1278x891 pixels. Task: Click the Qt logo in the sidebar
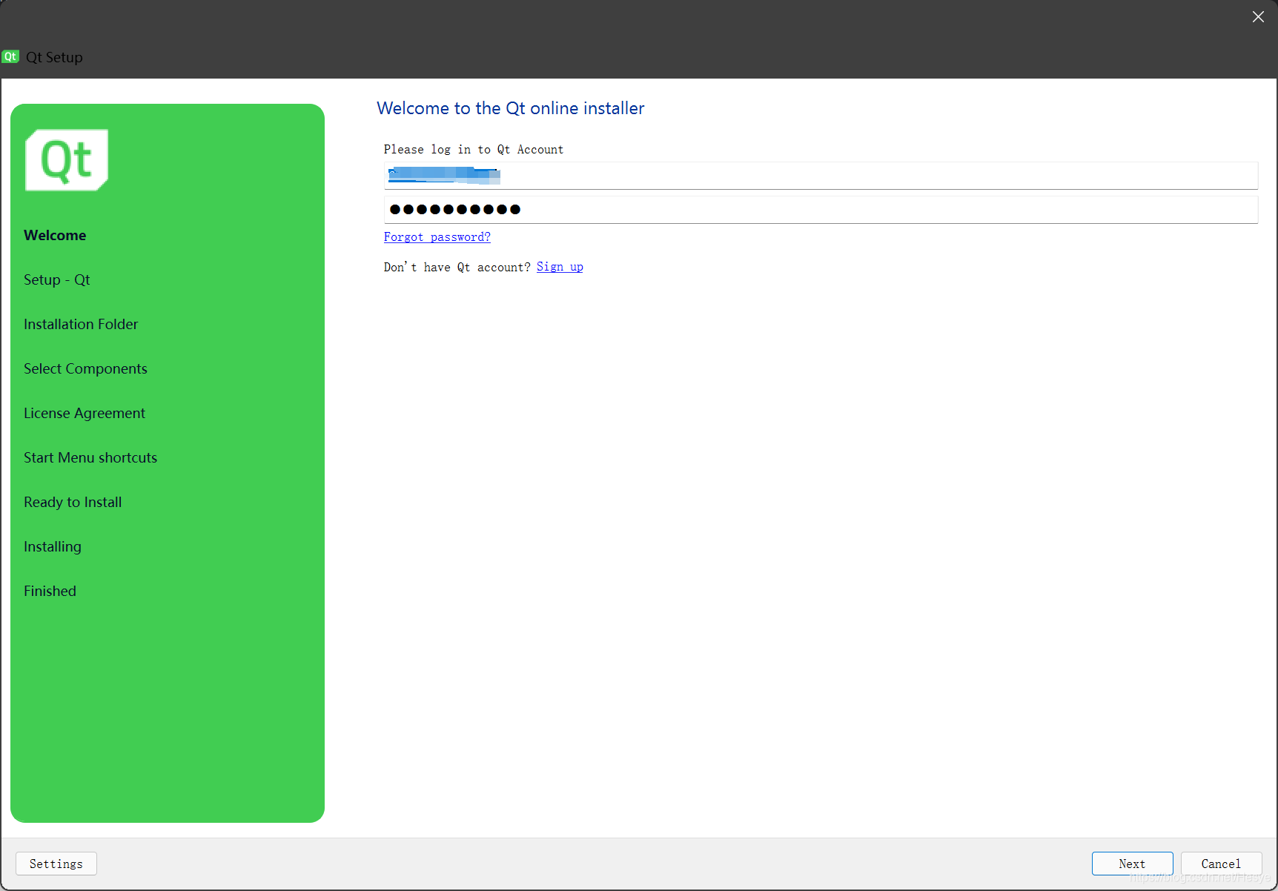(x=67, y=160)
